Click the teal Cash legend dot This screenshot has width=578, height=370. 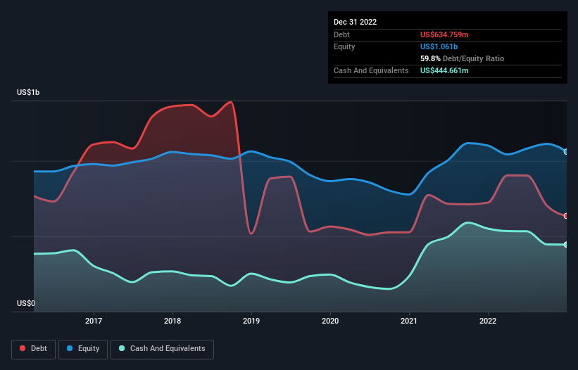point(122,348)
